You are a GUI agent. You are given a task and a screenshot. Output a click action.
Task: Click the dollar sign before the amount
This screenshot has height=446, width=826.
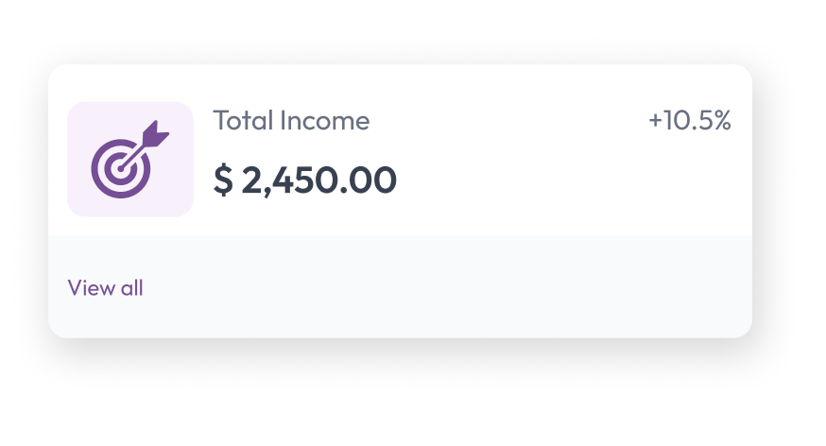point(222,180)
